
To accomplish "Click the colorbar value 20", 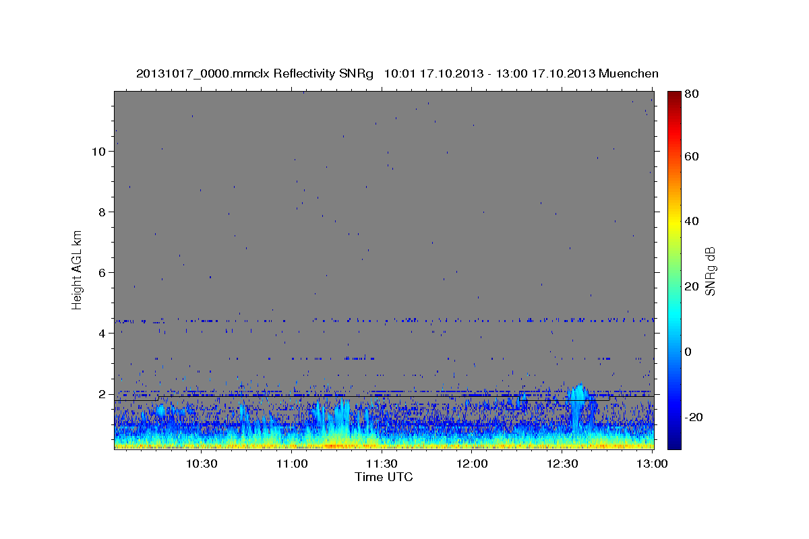I will pyautogui.click(x=692, y=286).
